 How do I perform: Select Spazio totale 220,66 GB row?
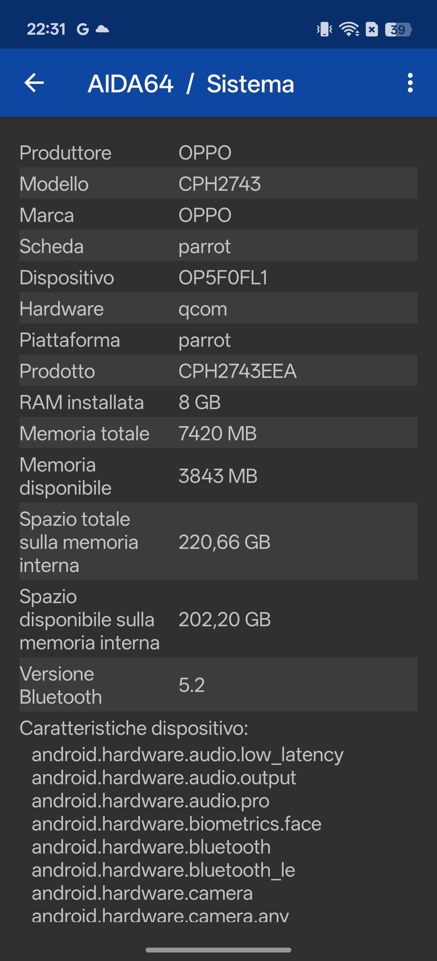[218, 542]
